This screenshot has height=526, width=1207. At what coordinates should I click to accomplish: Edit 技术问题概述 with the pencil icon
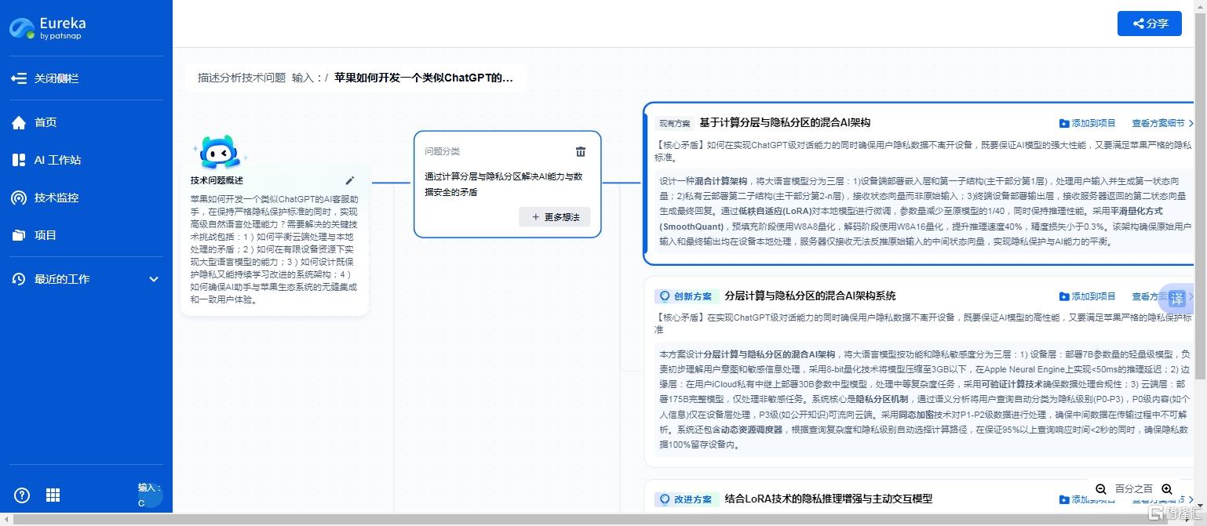coord(350,180)
